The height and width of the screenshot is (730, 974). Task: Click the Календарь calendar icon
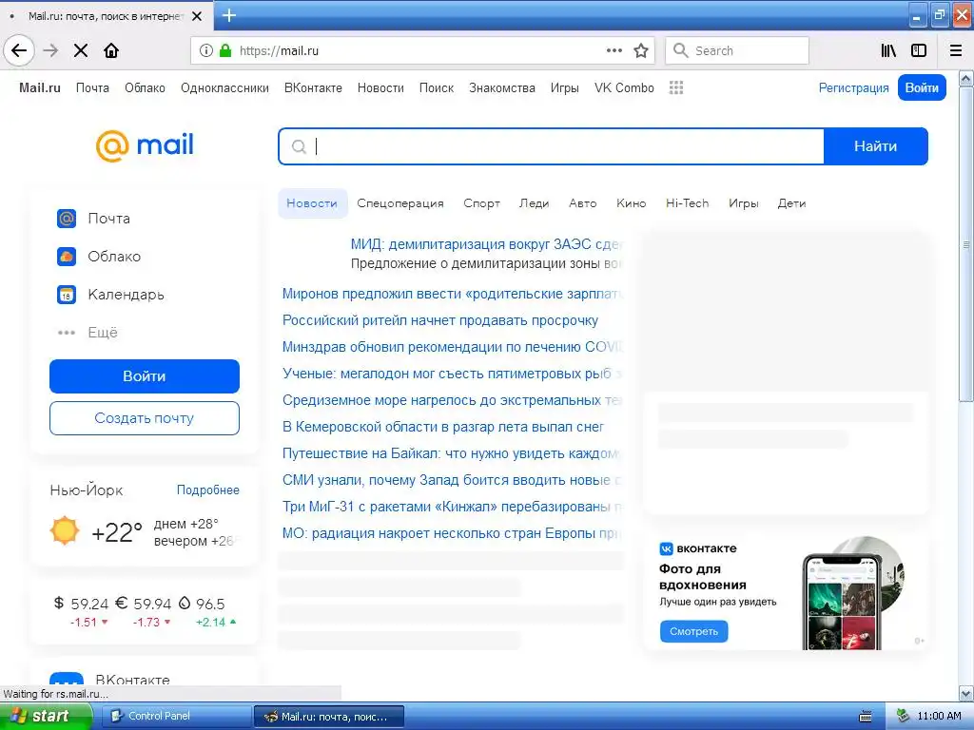(x=67, y=295)
